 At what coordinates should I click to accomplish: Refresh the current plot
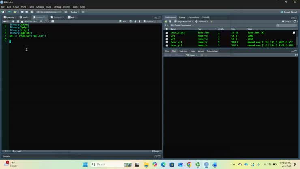coord(296,55)
